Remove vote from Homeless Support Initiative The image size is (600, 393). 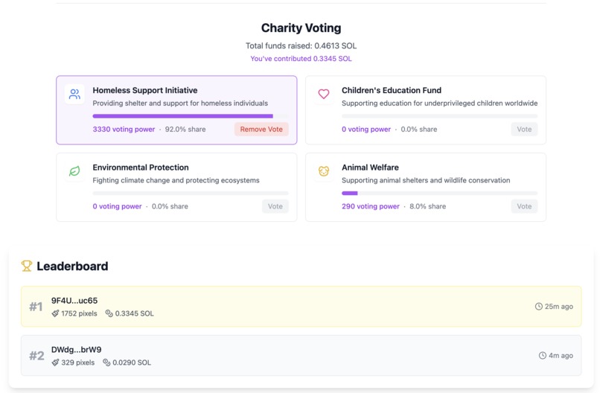click(x=261, y=130)
